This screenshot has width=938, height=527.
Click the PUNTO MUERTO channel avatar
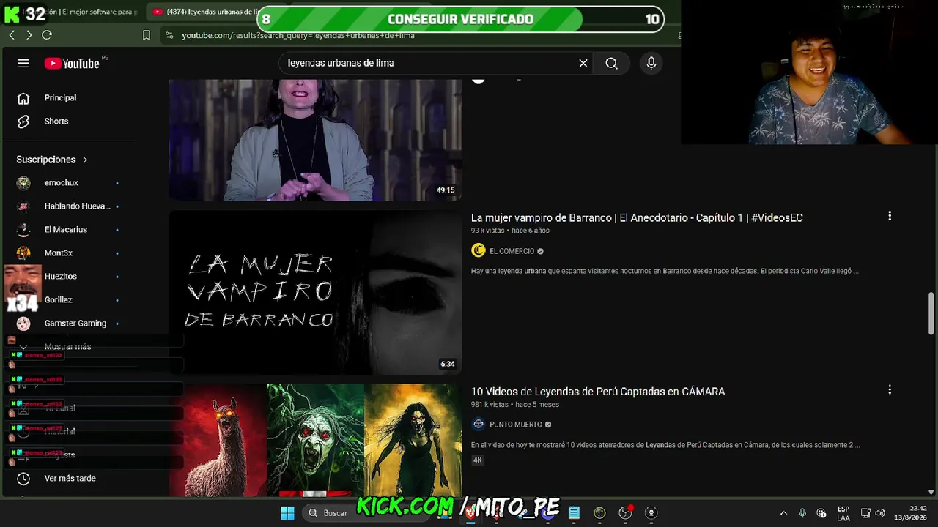click(x=479, y=424)
